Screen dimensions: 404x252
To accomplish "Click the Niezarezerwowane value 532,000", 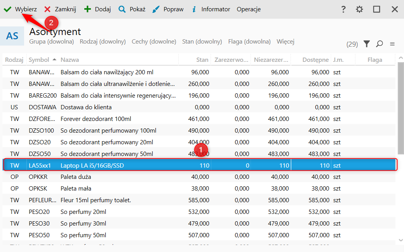I will click(x=279, y=212).
